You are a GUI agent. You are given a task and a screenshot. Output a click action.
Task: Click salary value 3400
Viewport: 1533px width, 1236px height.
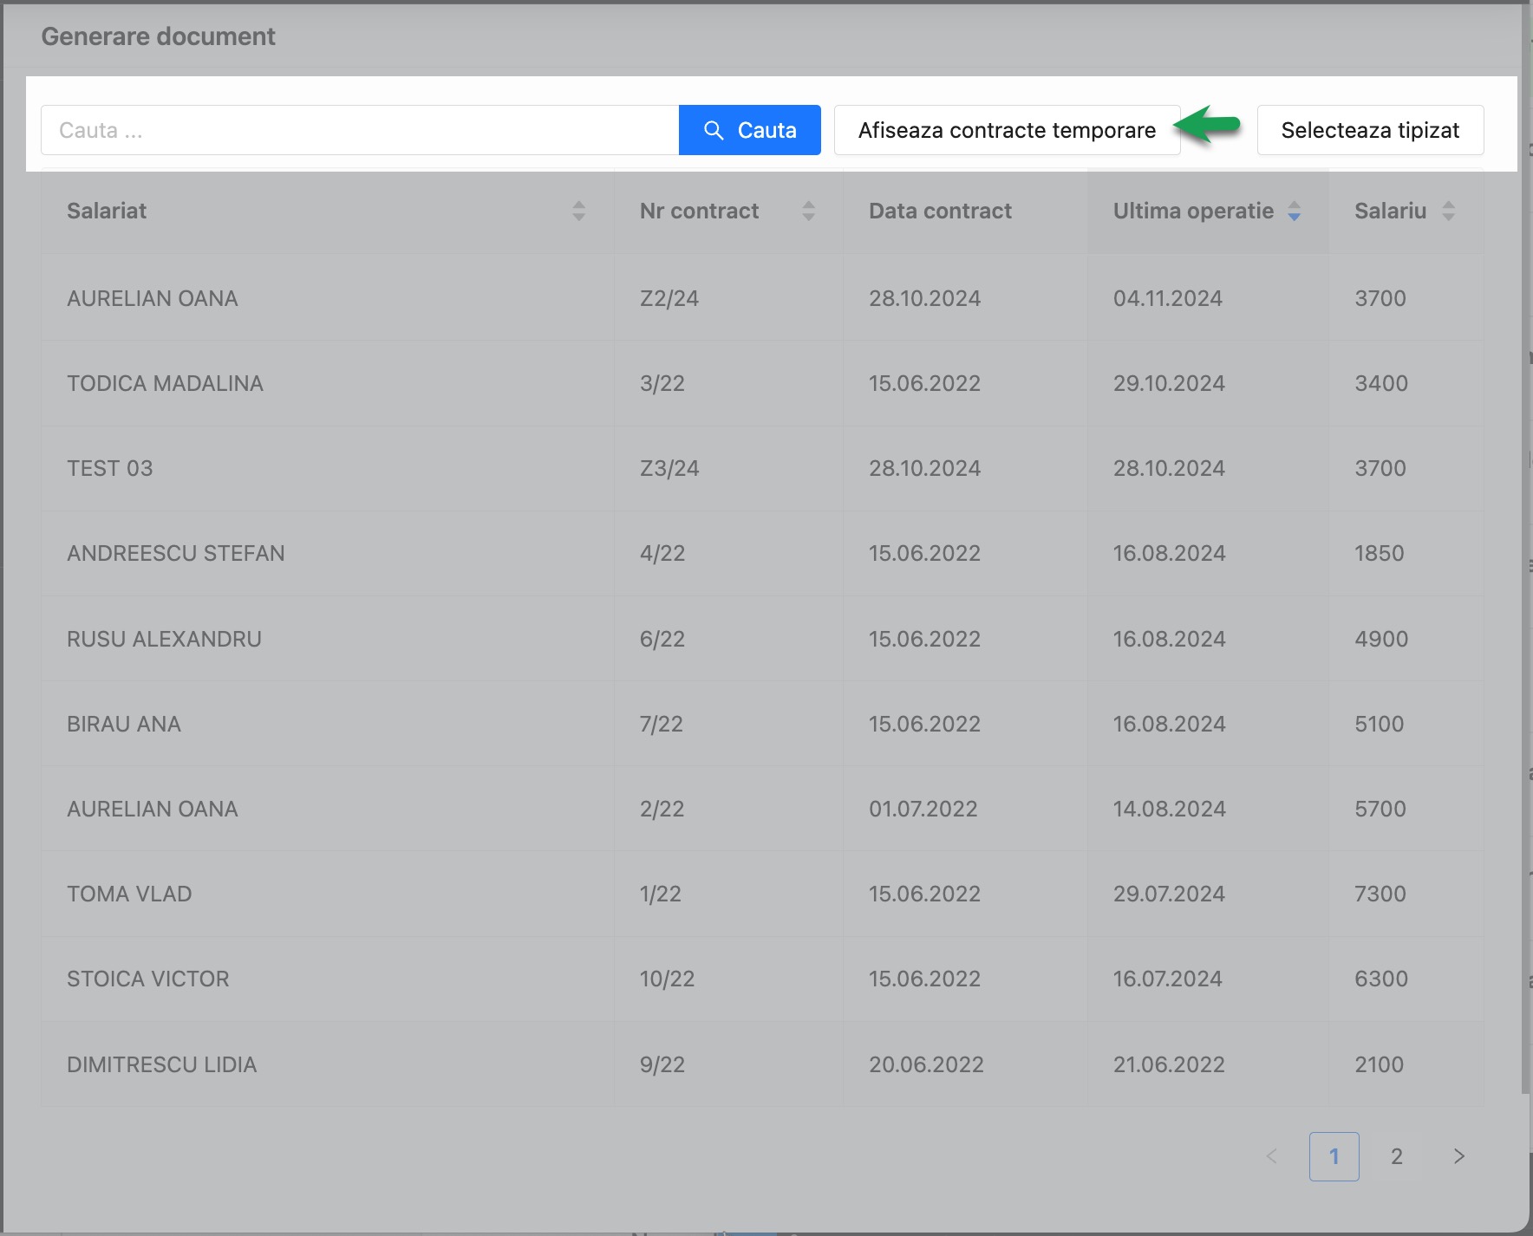point(1381,383)
